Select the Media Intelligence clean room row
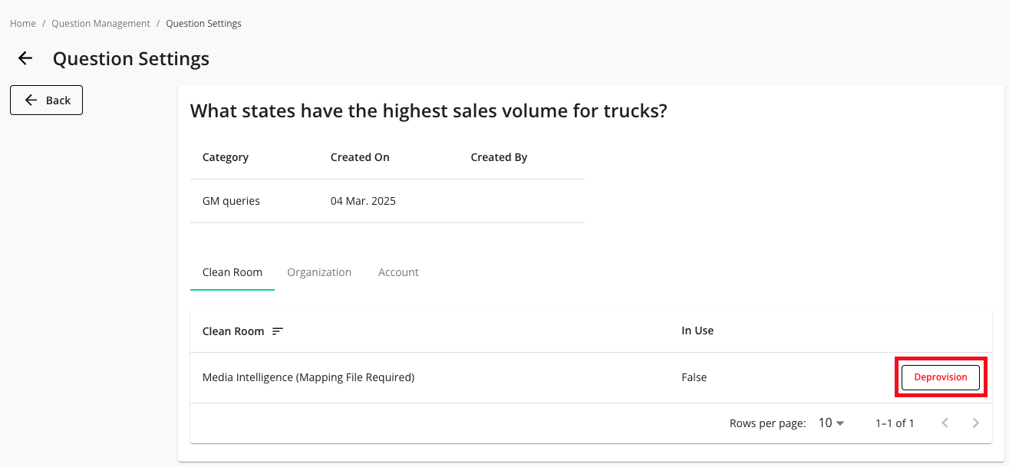Image resolution: width=1009 pixels, height=467 pixels. click(x=308, y=377)
